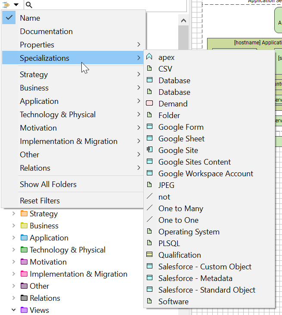Click the CSV artifact icon
This screenshot has height=315, width=282.
coord(149,69)
